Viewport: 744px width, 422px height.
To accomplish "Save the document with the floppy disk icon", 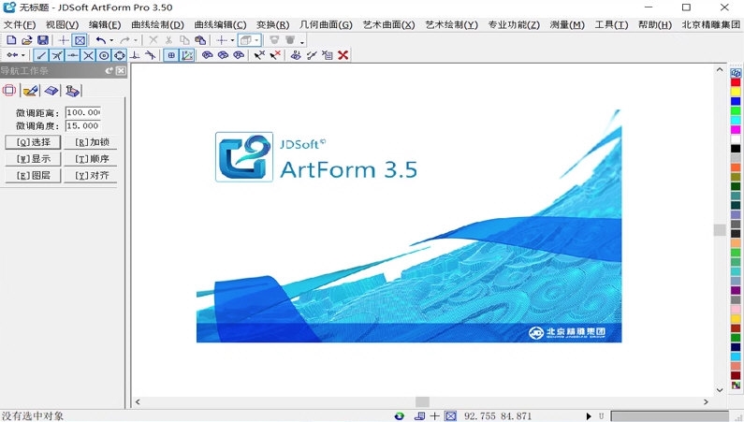I will click(43, 40).
